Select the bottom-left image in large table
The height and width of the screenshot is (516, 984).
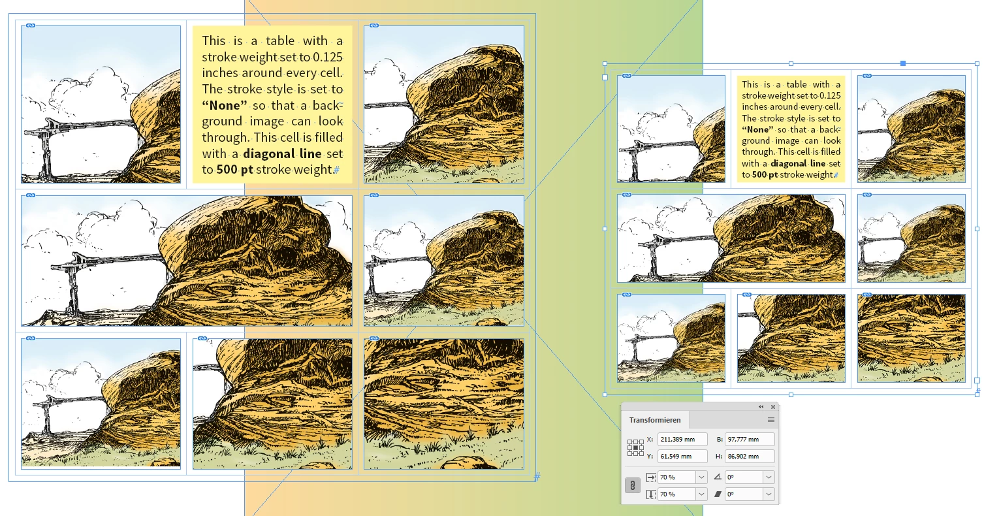[101, 404]
